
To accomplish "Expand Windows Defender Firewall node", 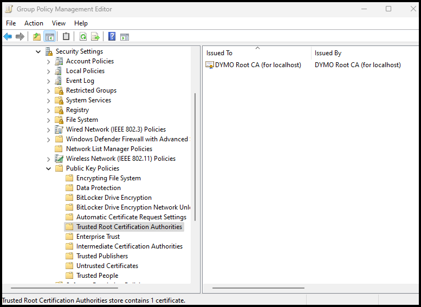I will pos(49,140).
